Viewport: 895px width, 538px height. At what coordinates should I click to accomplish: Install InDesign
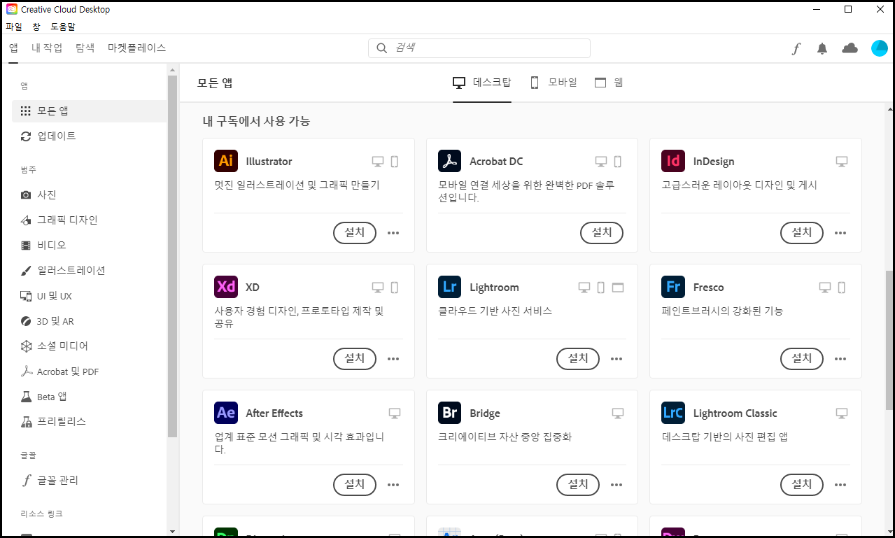coord(802,233)
